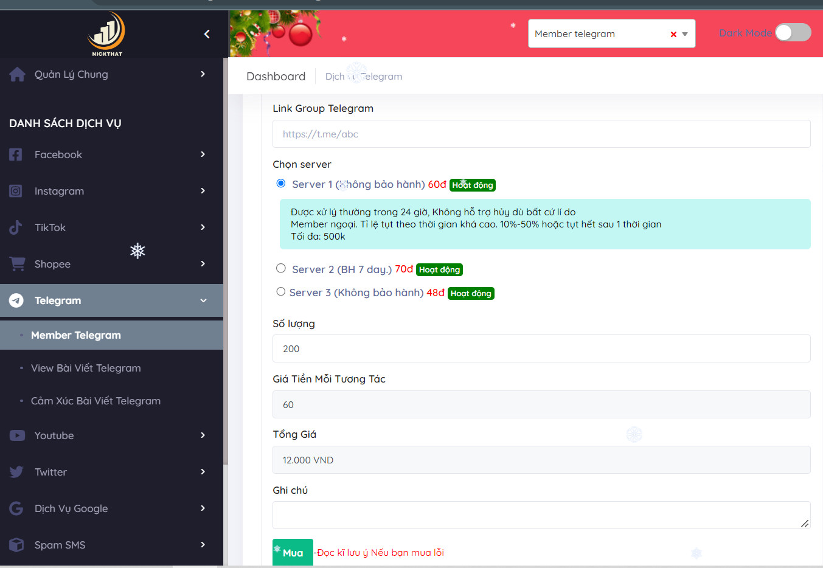Click the 'DANH SÁCH DỊCH VỤ' heading

(65, 123)
